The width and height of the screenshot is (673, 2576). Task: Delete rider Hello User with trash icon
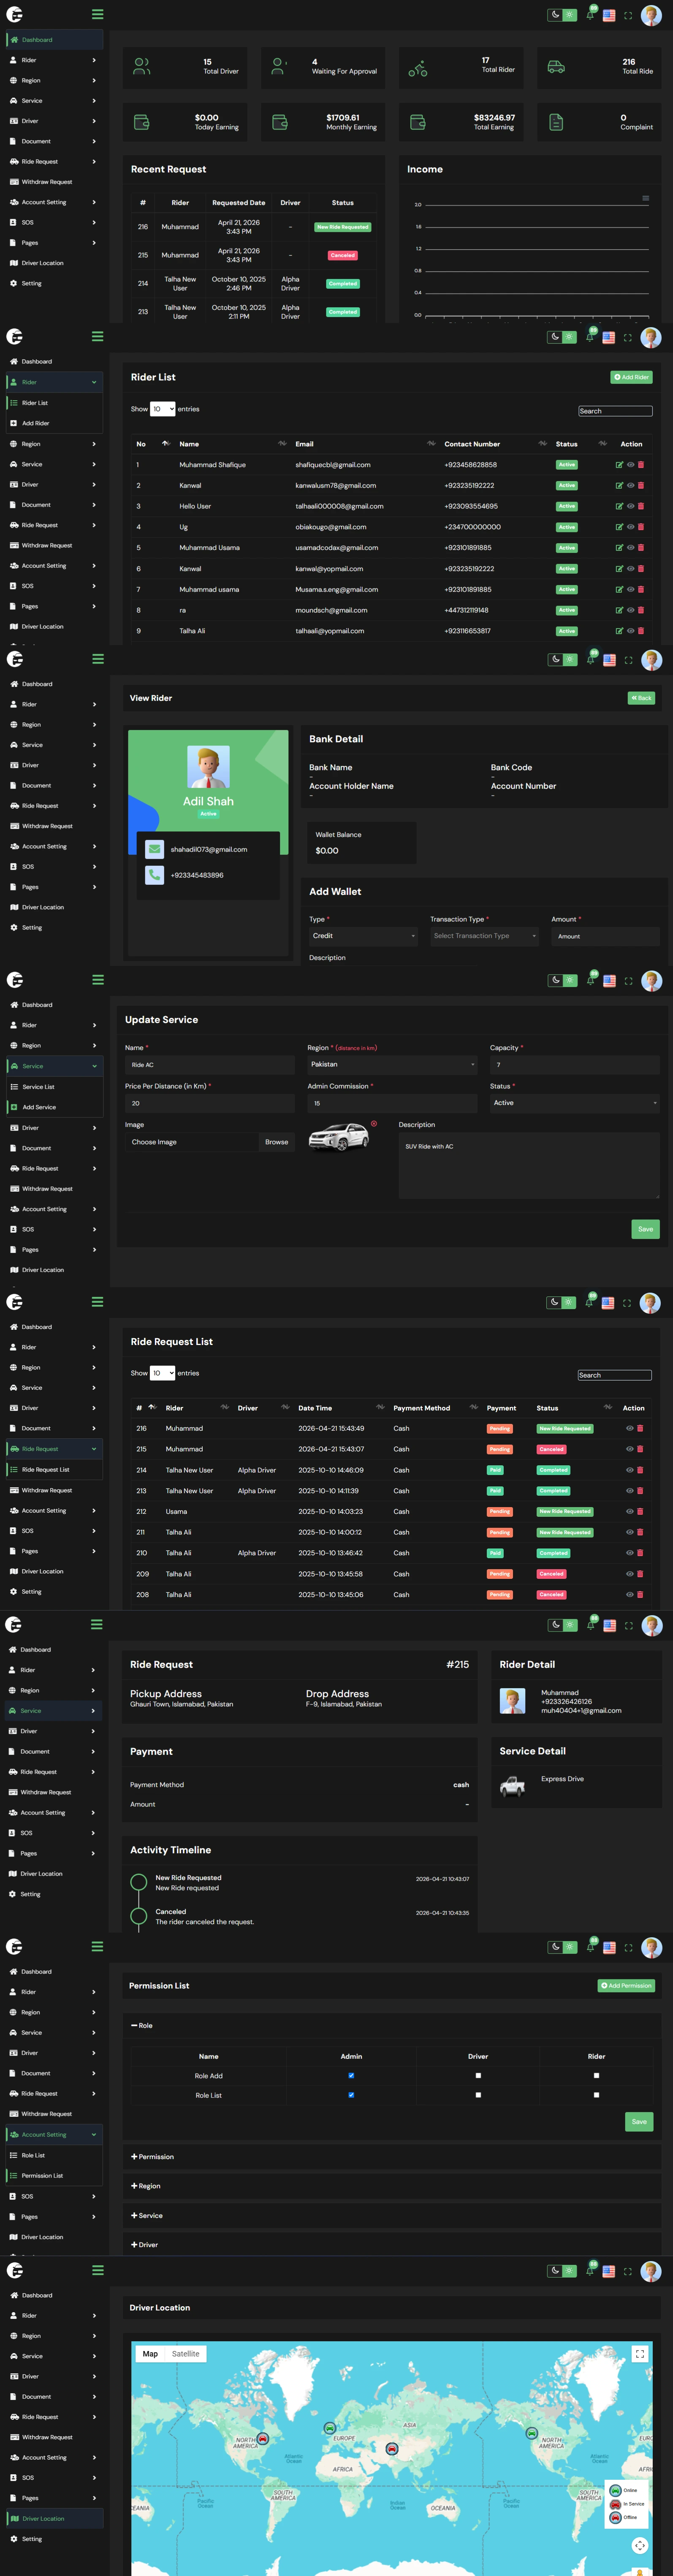click(641, 506)
